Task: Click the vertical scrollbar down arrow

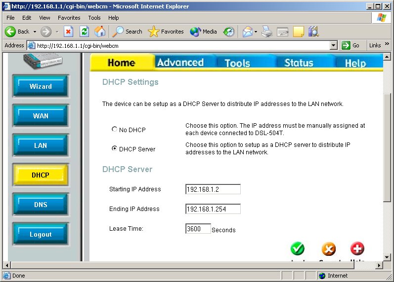Action: (x=387, y=257)
